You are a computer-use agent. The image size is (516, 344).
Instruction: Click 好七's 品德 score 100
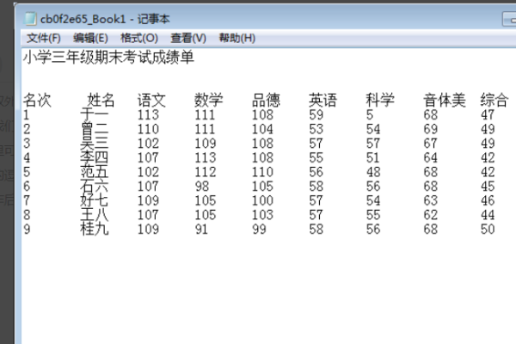coord(262,200)
